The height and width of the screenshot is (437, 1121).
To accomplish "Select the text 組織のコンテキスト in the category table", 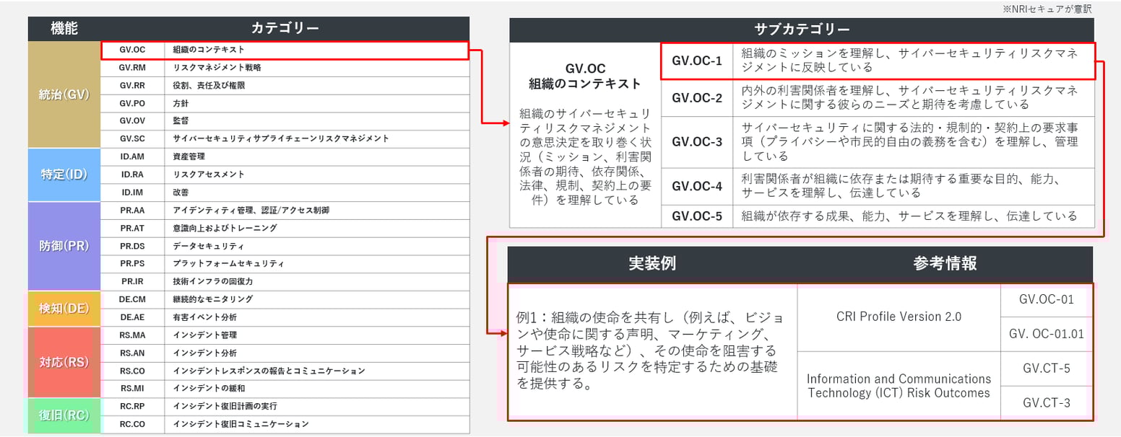I will tap(209, 50).
